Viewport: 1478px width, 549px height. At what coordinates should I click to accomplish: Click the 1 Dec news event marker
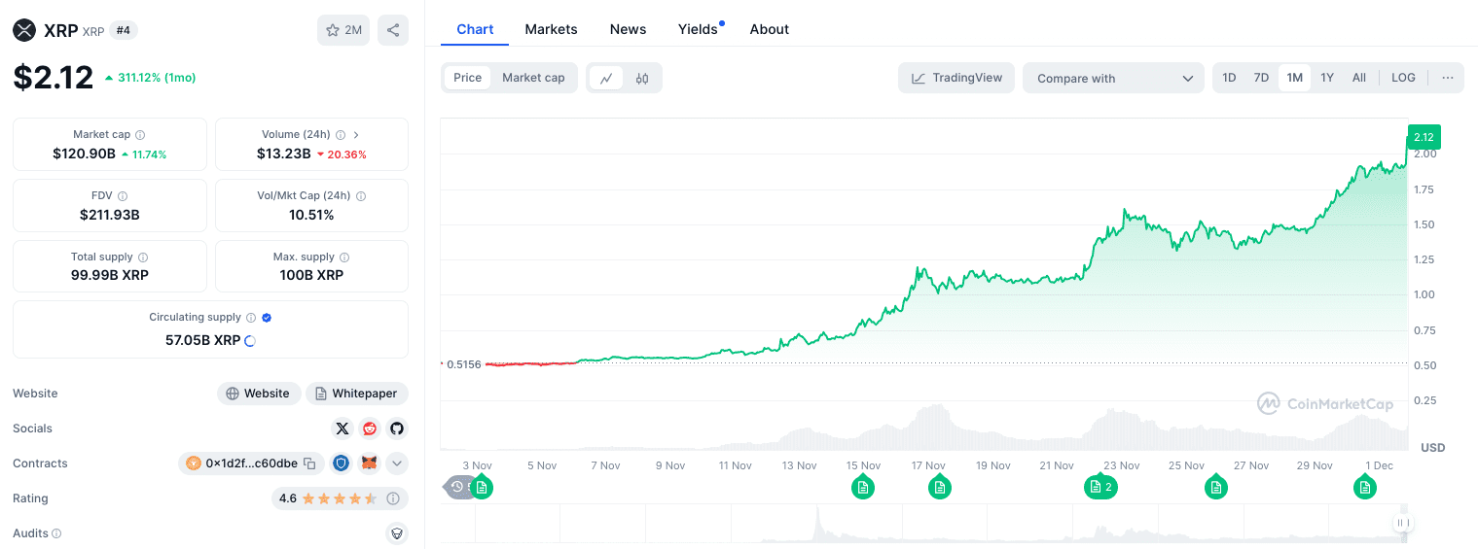pyautogui.click(x=1365, y=487)
